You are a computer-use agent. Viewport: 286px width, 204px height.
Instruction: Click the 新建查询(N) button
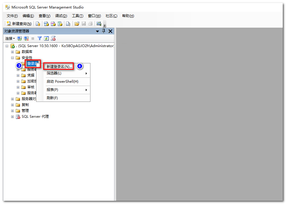(19, 24)
